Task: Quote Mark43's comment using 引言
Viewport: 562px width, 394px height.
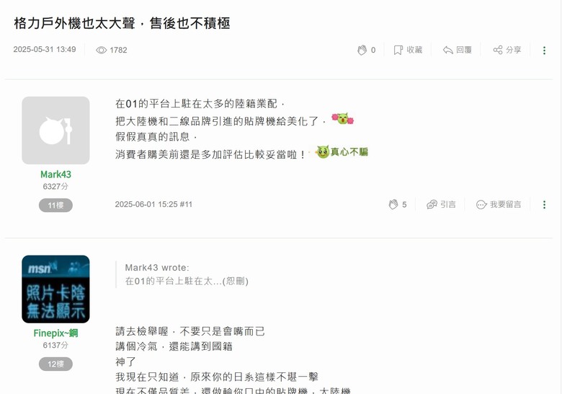Action: 441,204
